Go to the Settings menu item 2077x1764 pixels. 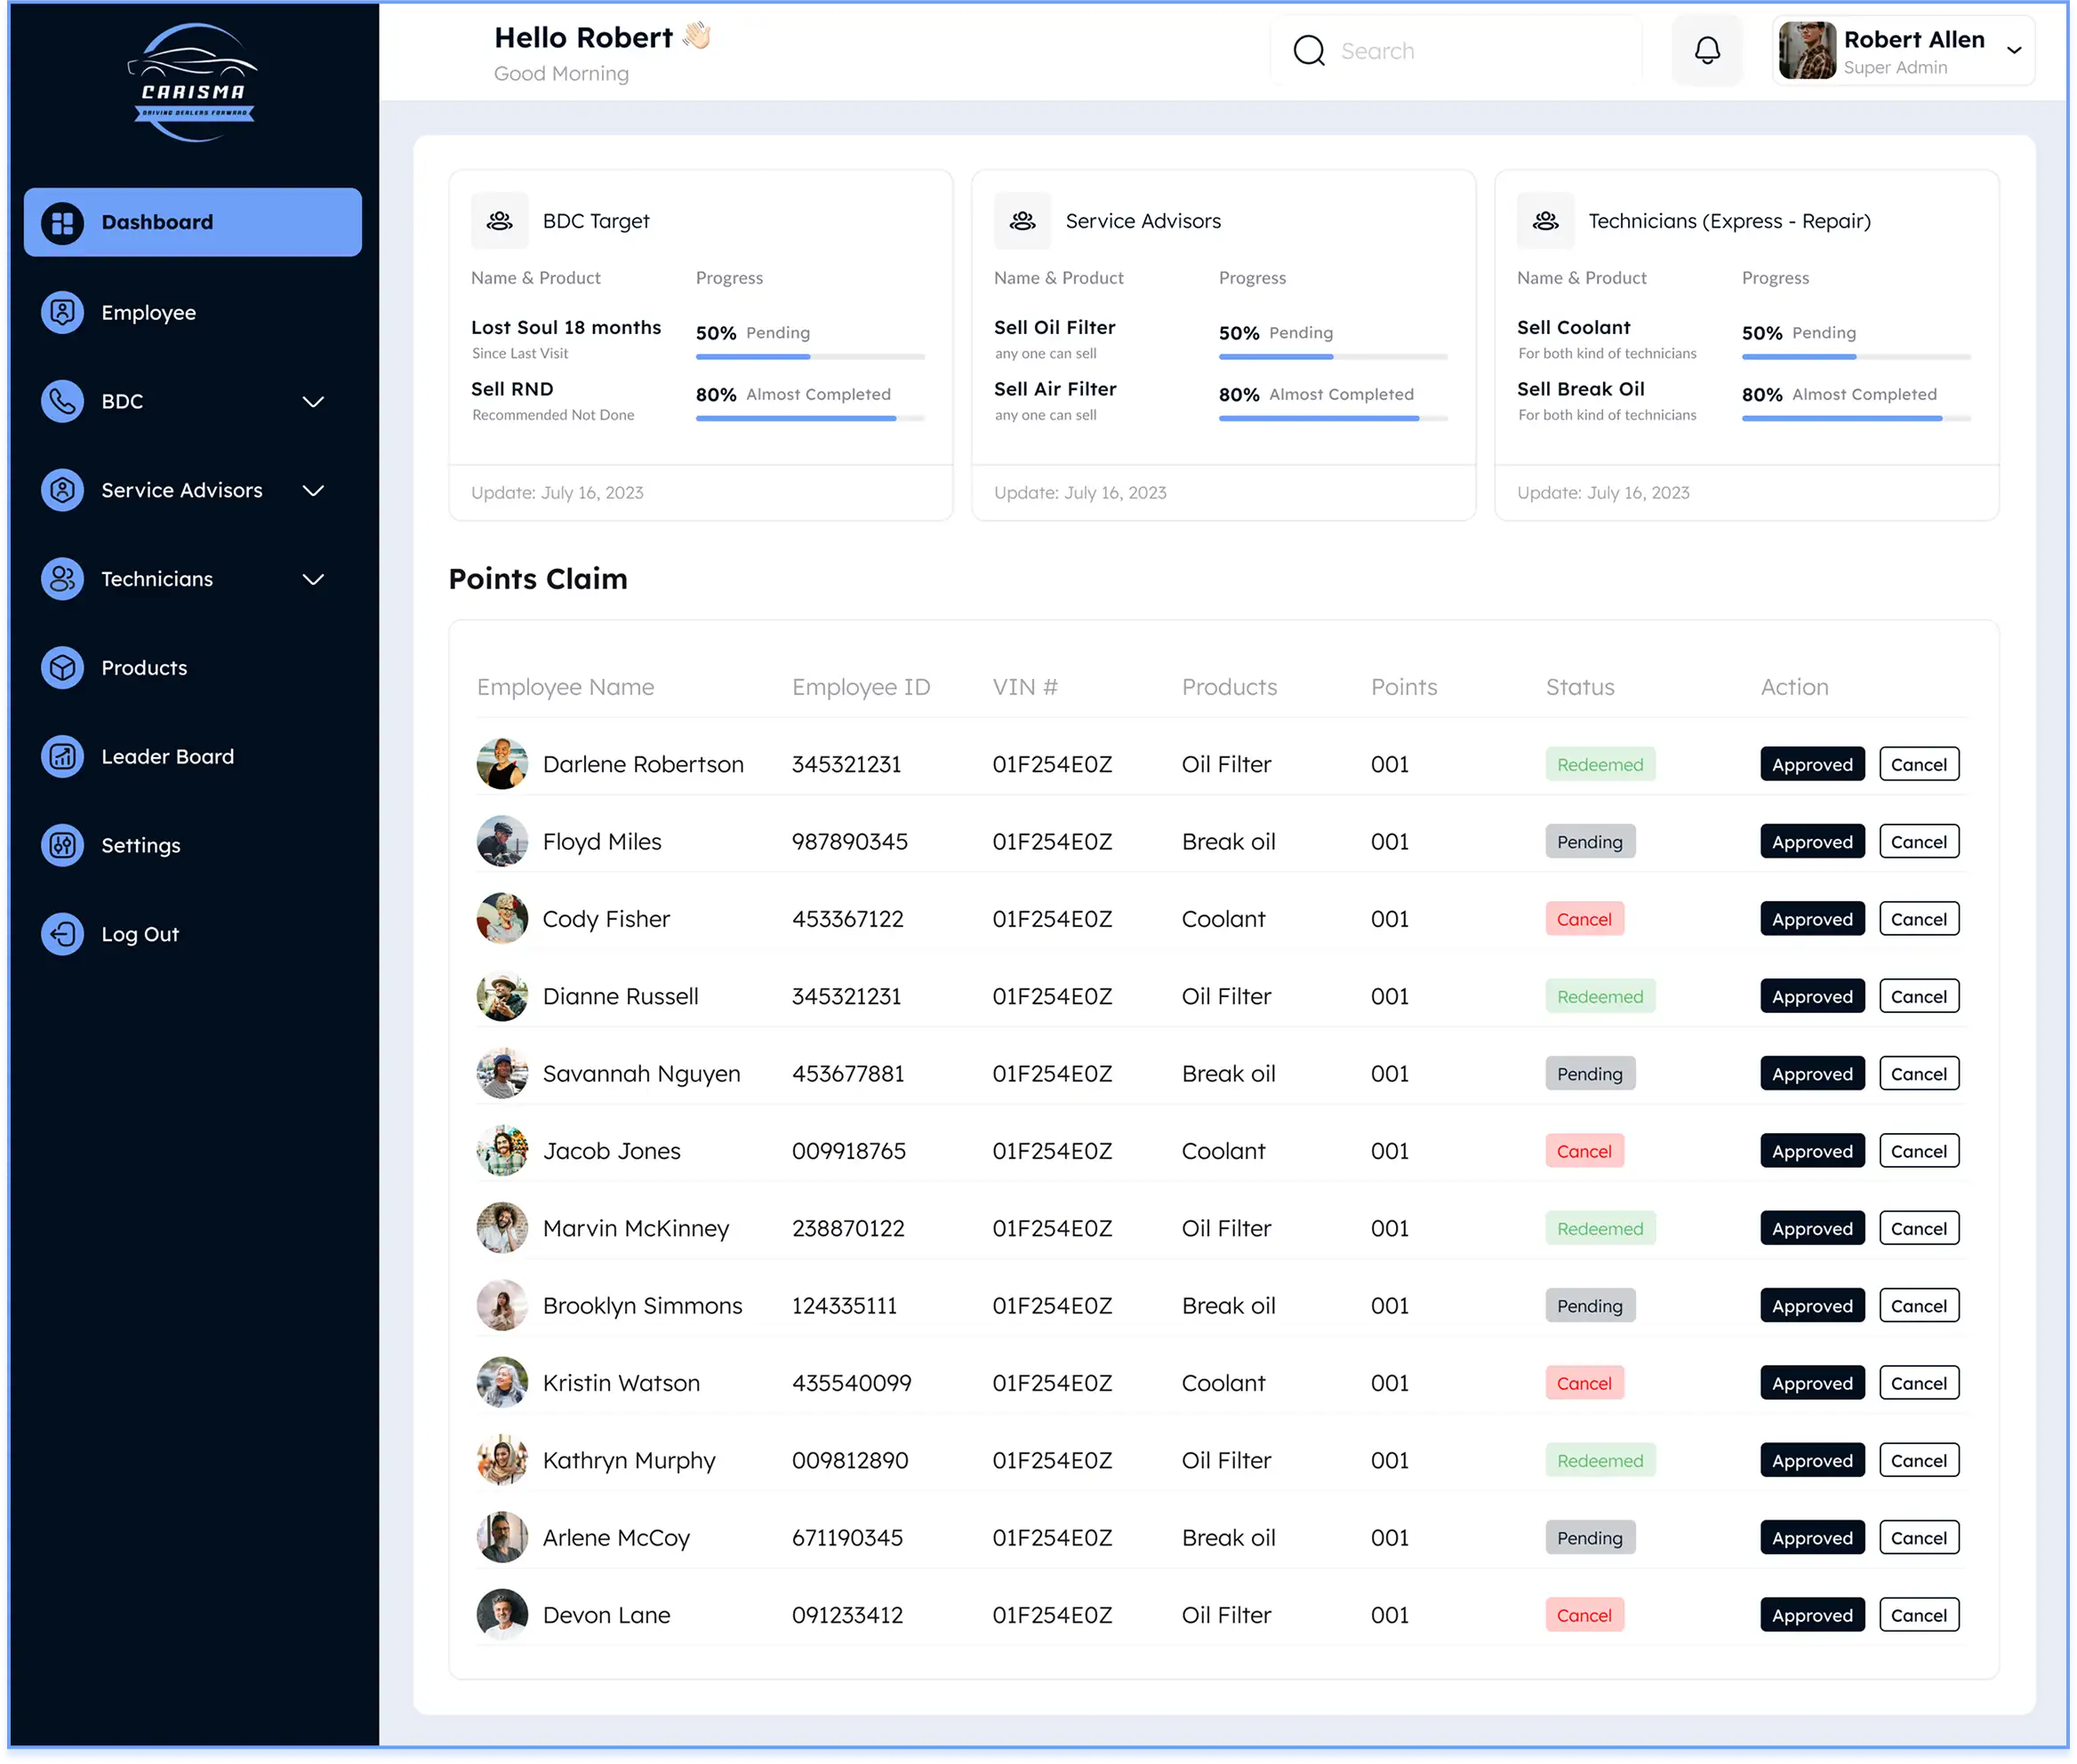coord(140,846)
